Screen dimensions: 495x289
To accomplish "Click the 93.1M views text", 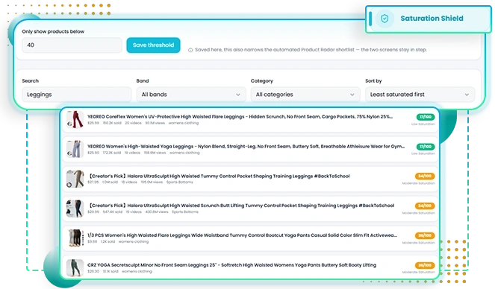I will coord(155,123).
